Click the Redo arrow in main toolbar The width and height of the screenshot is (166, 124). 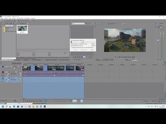(26, 21)
